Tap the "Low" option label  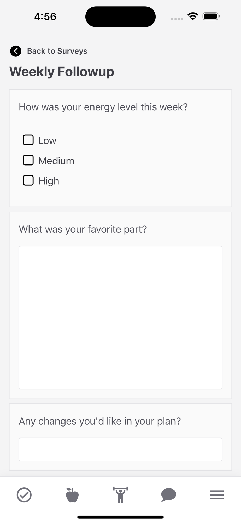coord(47,141)
